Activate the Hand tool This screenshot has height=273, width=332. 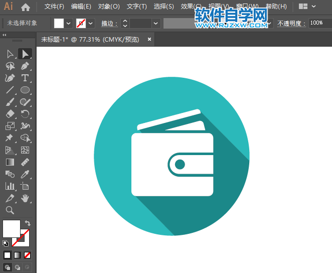click(25, 198)
